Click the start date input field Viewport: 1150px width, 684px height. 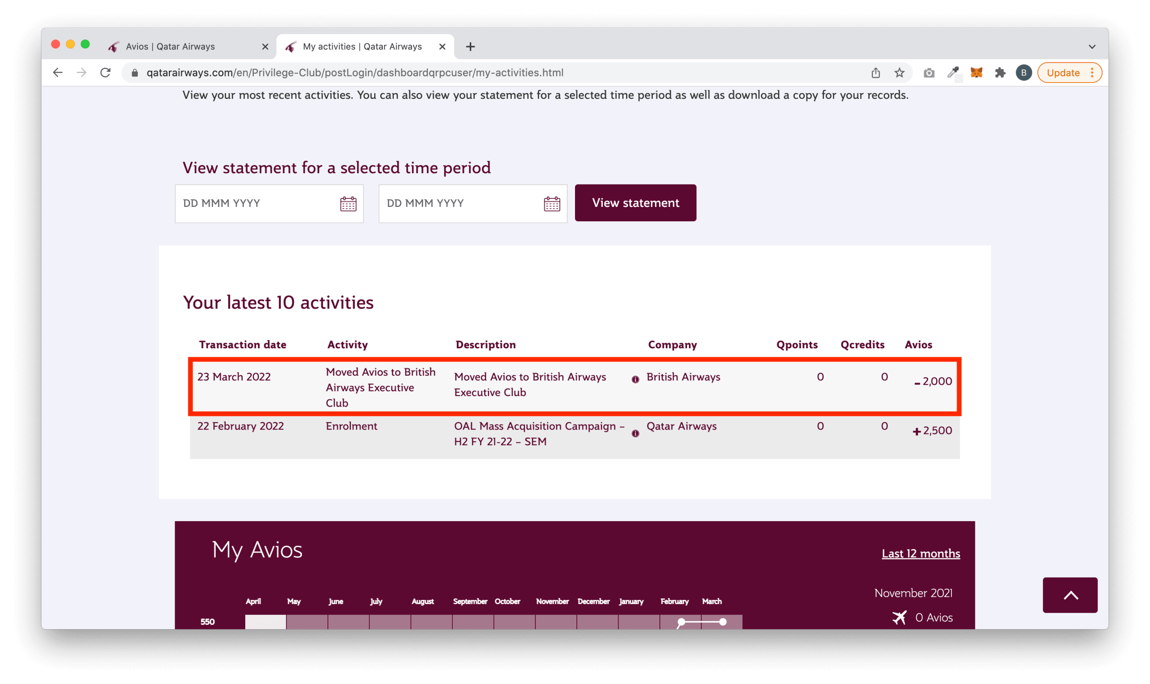point(269,204)
